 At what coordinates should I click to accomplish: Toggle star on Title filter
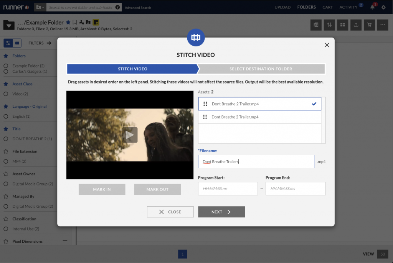tap(6, 129)
